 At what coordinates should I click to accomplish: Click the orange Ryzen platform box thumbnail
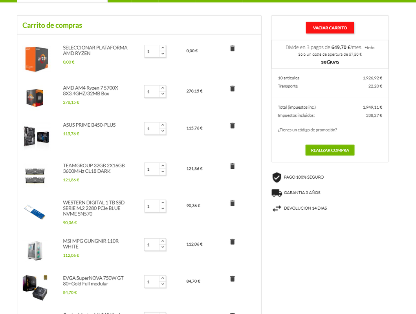click(x=37, y=59)
